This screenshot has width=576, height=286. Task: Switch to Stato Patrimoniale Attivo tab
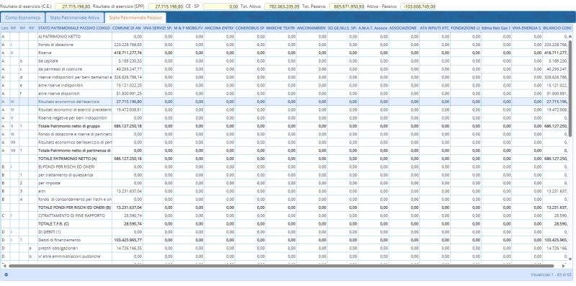pos(75,17)
